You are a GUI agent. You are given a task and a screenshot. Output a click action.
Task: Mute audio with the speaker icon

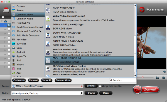click(164, 72)
